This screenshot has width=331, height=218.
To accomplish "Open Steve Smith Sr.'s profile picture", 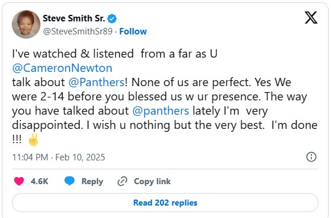I will click(26, 24).
